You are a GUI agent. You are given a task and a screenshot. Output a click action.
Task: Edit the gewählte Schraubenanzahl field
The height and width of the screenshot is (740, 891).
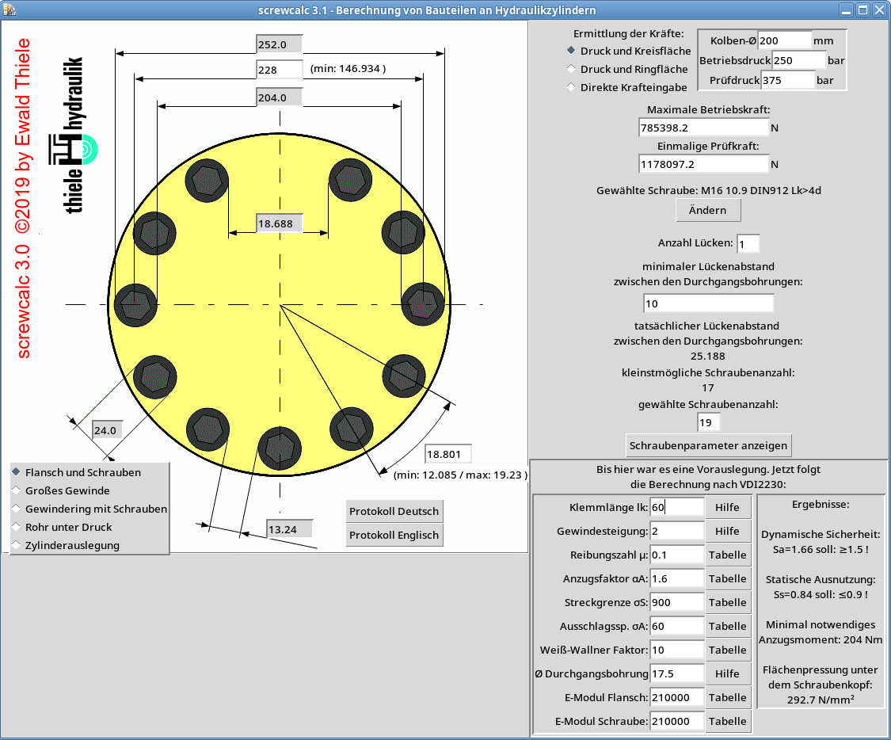coord(708,422)
